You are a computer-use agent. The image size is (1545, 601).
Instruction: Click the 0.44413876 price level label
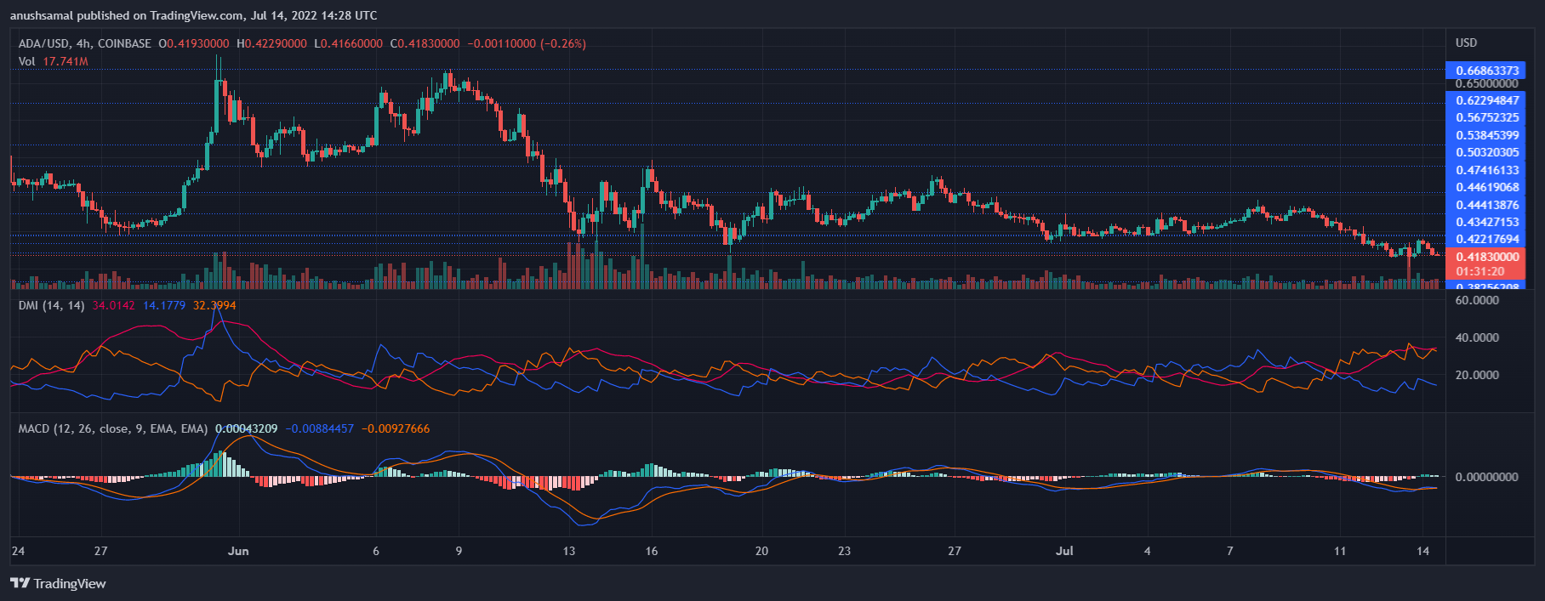[x=1485, y=205]
